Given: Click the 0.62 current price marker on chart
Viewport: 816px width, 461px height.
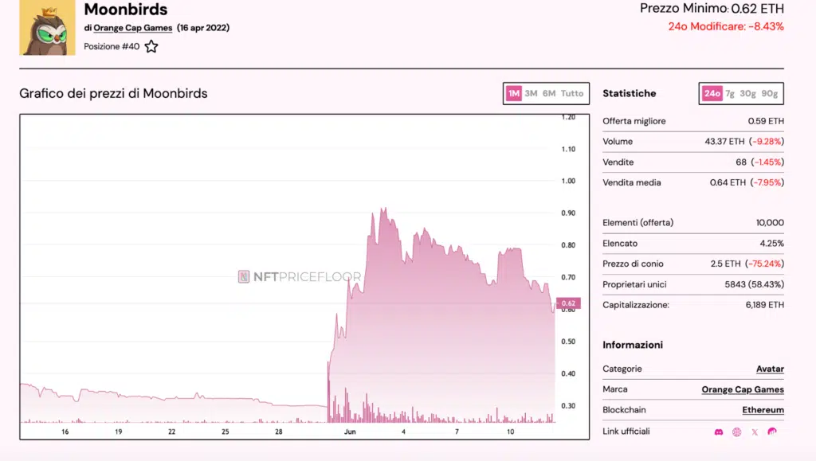Looking at the screenshot, I should pos(569,303).
